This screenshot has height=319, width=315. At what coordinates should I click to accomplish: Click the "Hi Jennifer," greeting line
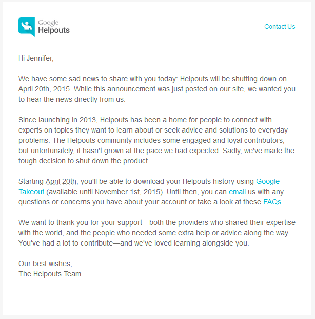(36, 58)
